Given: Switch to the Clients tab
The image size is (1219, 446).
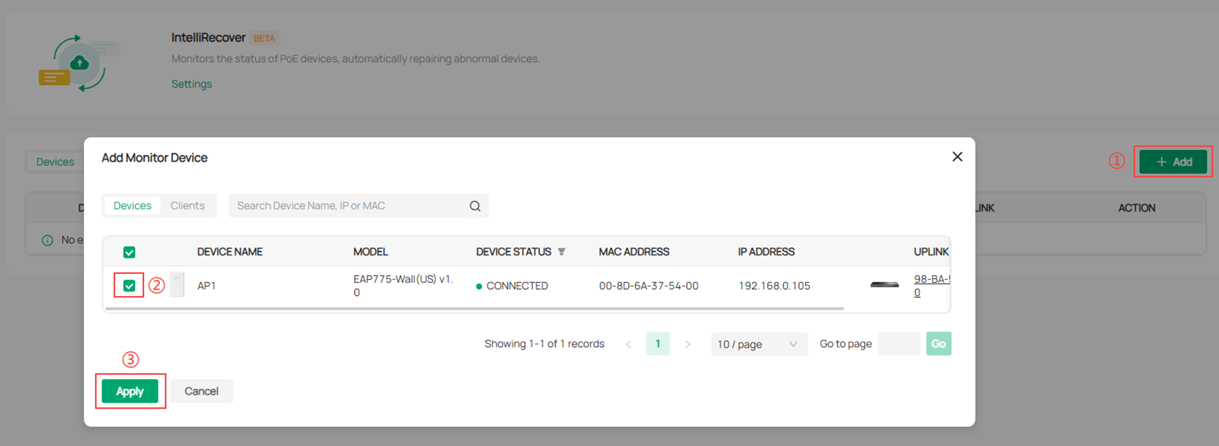Looking at the screenshot, I should [187, 206].
